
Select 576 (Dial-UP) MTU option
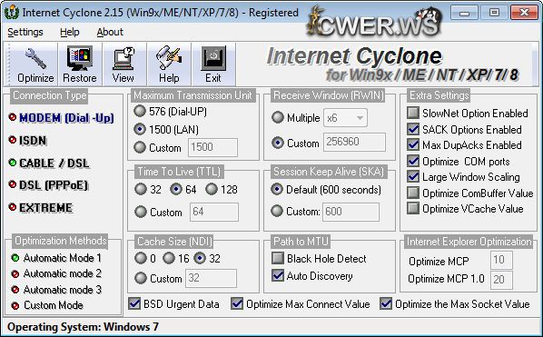coord(140,111)
